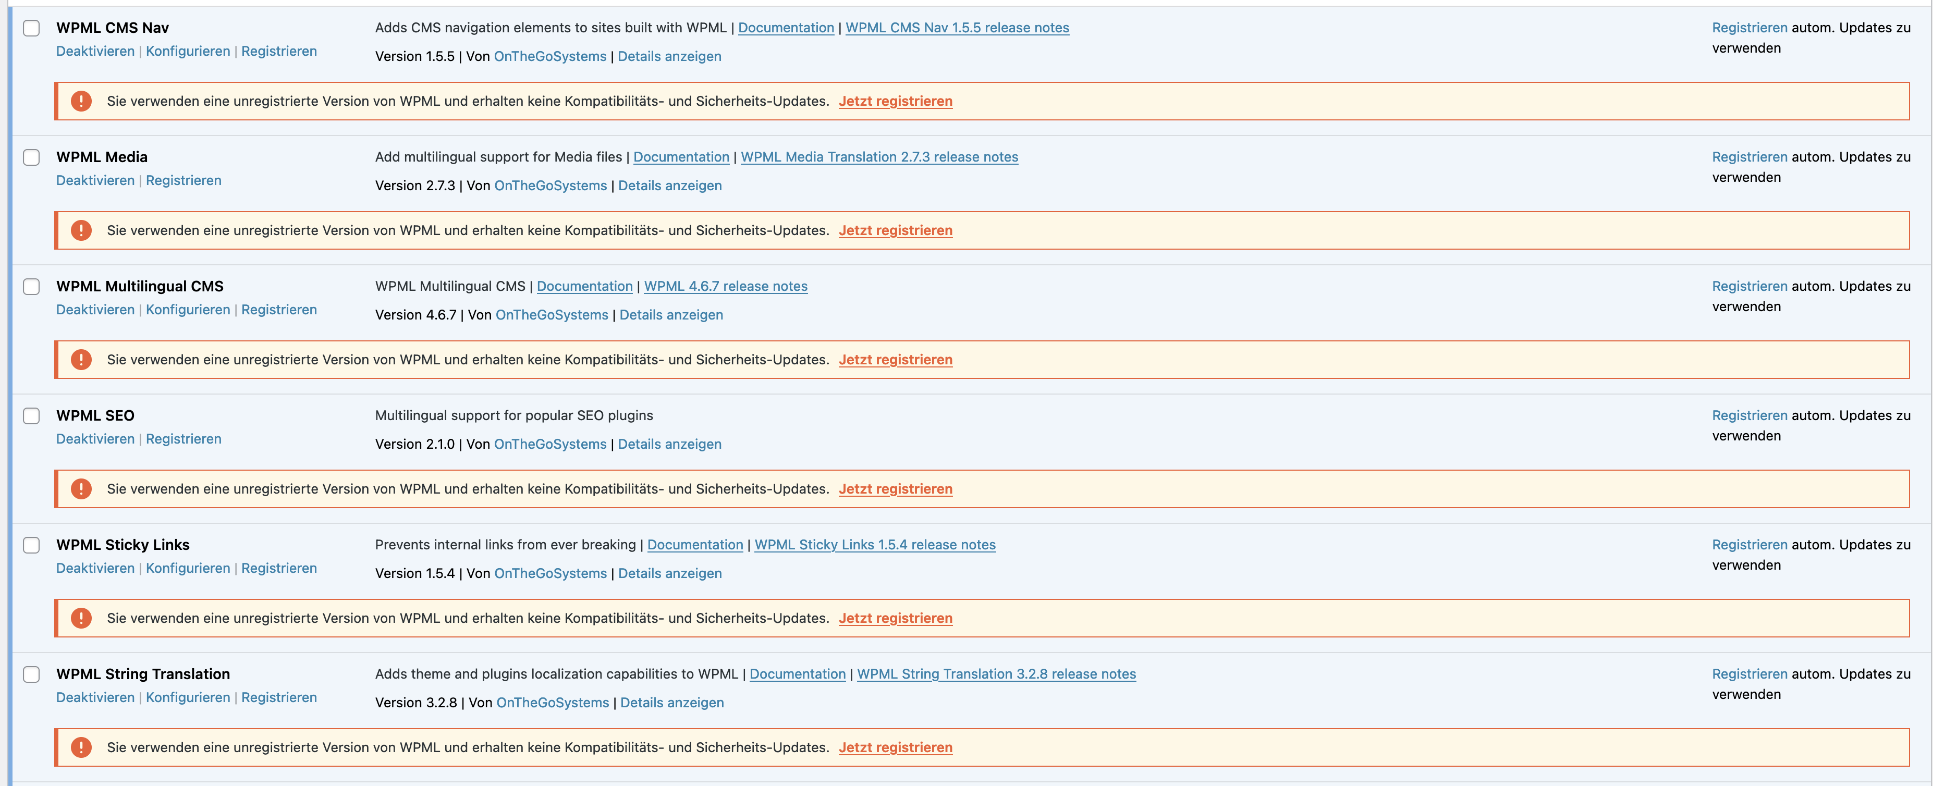1933x786 pixels.
Task: Show Details anzeigen for WPML CMS Nav
Action: 669,56
